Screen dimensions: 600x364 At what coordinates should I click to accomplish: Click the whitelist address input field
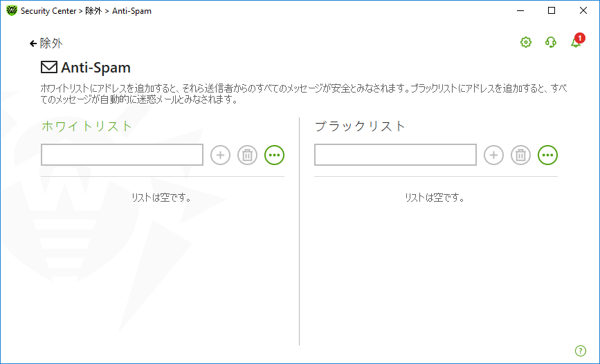pyautogui.click(x=122, y=155)
